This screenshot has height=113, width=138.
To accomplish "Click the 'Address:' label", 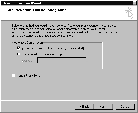I will (x=27, y=61).
